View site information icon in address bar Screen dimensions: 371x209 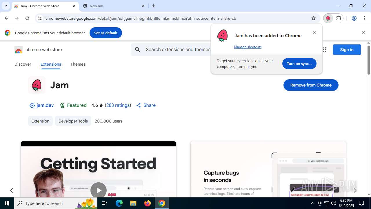(x=40, y=18)
